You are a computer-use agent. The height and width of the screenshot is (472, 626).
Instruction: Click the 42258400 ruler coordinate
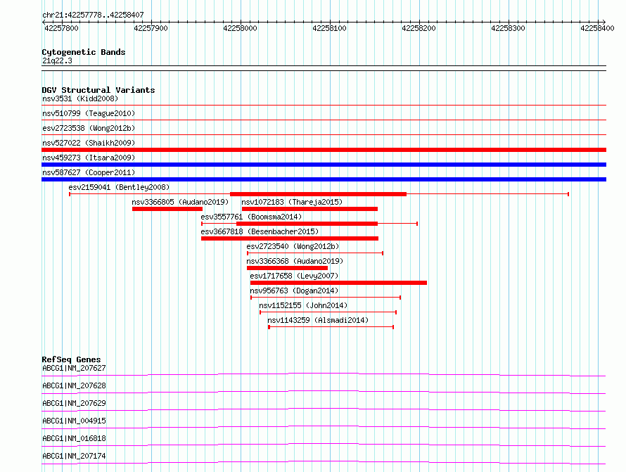597,28
